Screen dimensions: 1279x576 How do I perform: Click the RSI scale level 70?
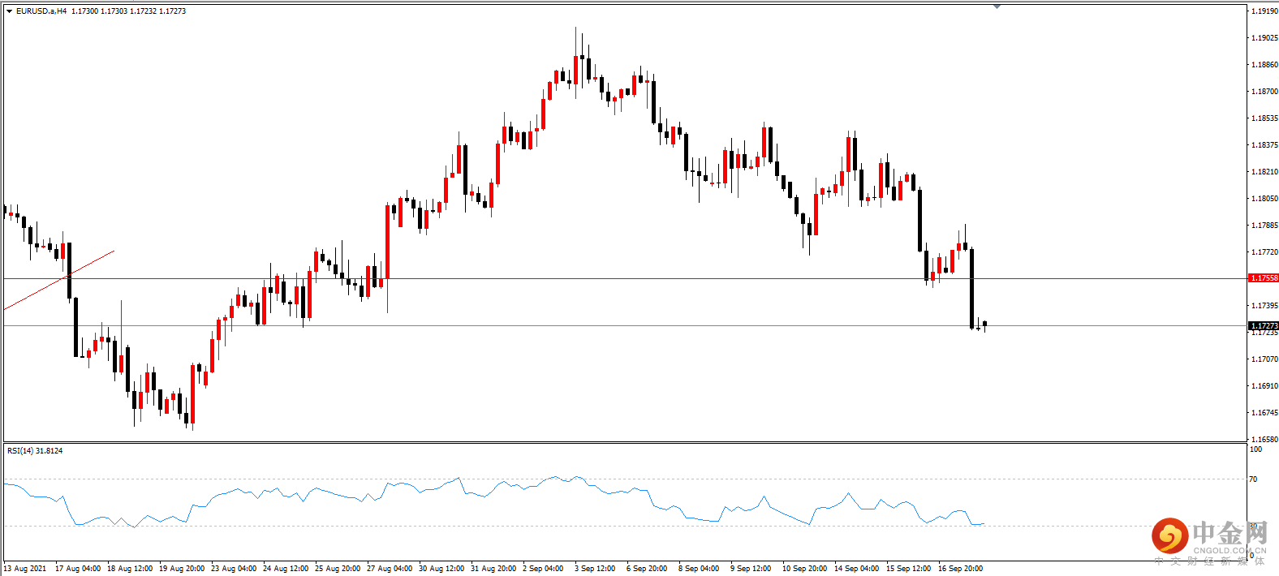[x=1253, y=479]
